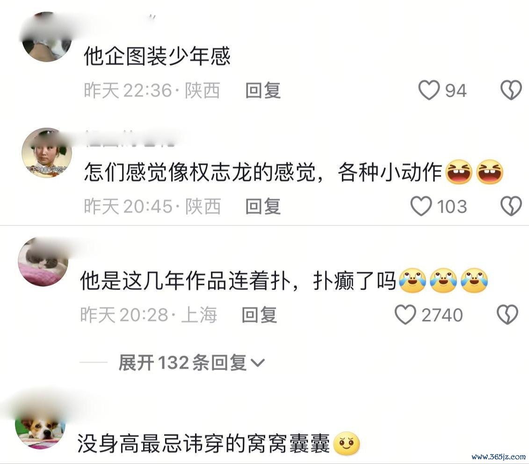Screen dimensions: 529x464
Task: Tap the blurred username above 怎们感觉像权志龙
Action: [x=130, y=138]
